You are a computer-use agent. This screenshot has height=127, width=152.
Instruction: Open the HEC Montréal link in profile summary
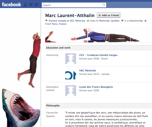click(x=77, y=21)
